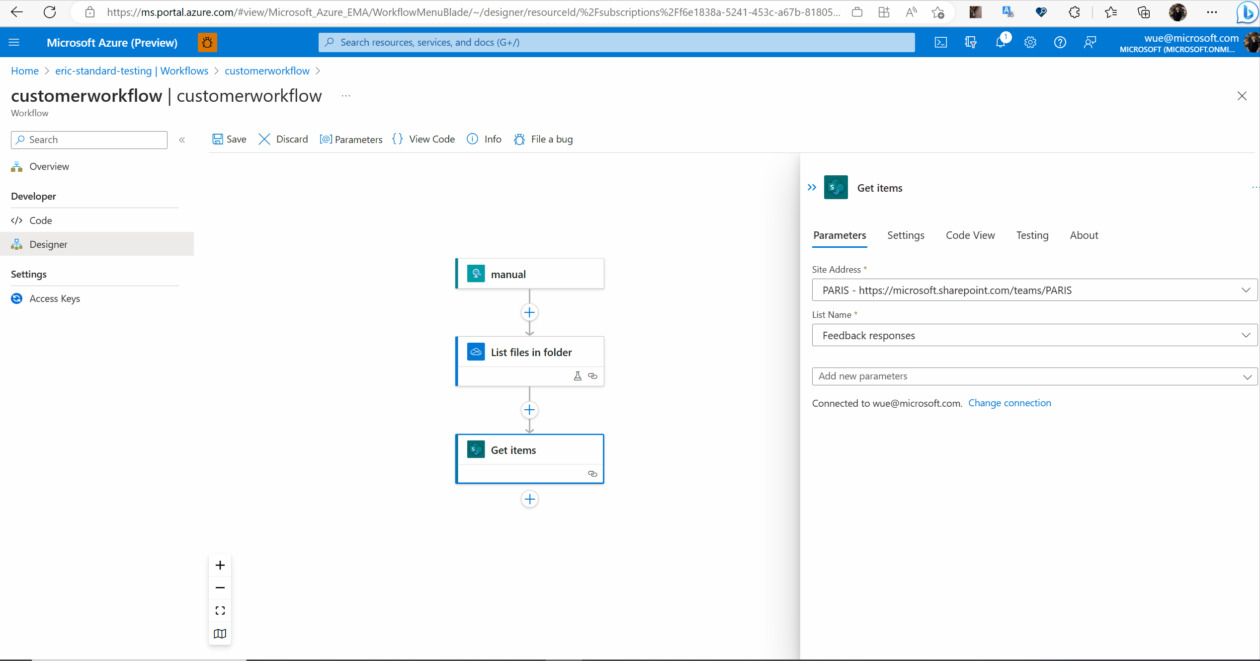Click the Change connection link
The height and width of the screenshot is (661, 1260).
pyautogui.click(x=1010, y=403)
